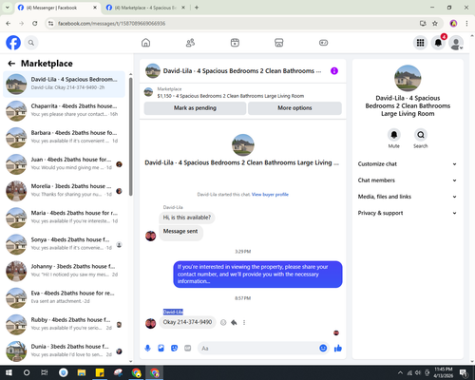Open File Explorer from the taskbar
The height and width of the screenshot is (380, 475).
[82, 372]
